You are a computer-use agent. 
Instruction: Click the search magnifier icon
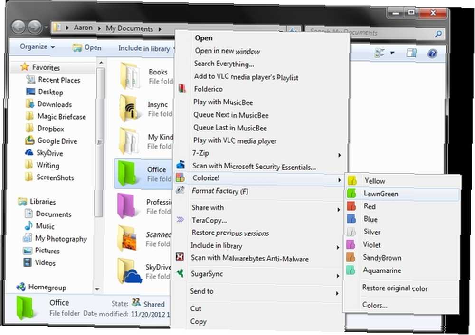(438, 34)
